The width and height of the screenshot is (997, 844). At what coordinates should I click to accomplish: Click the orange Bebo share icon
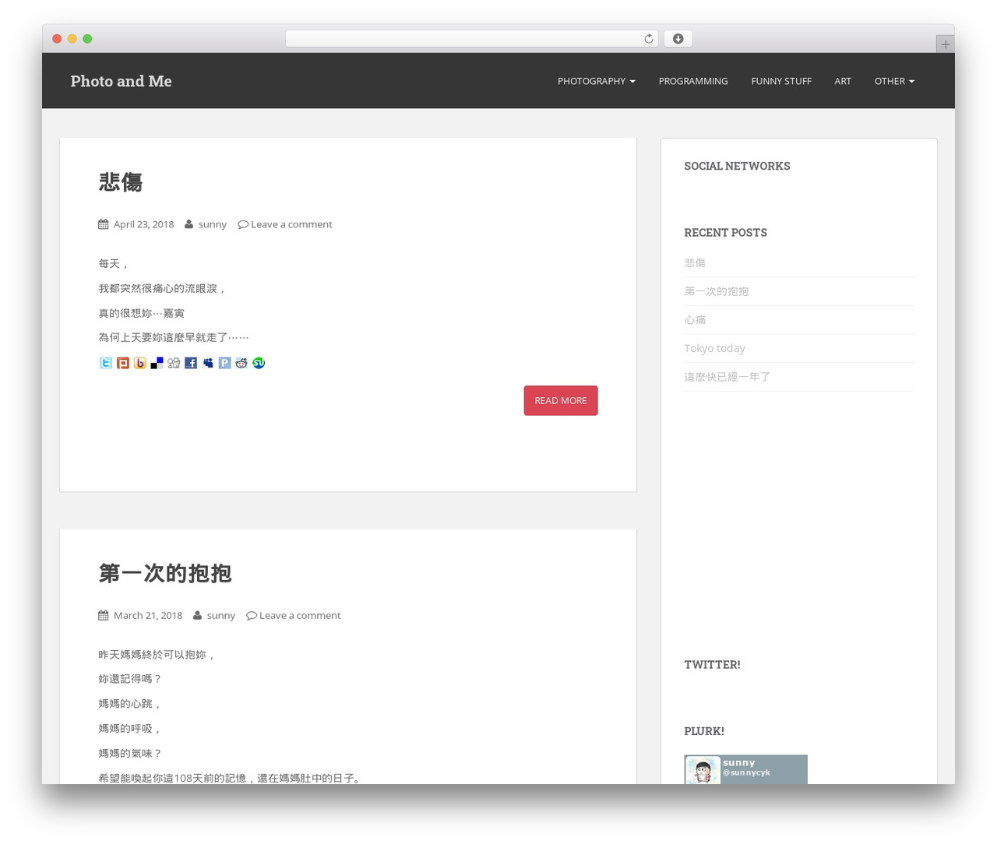tap(140, 363)
